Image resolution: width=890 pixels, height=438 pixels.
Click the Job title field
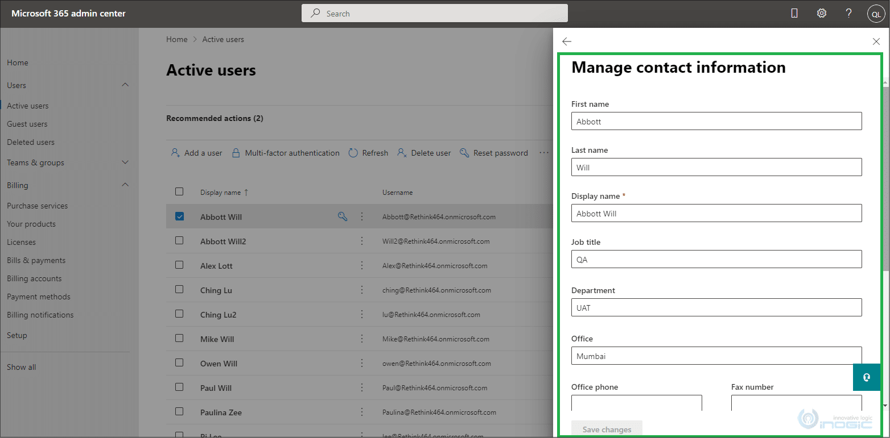click(716, 259)
